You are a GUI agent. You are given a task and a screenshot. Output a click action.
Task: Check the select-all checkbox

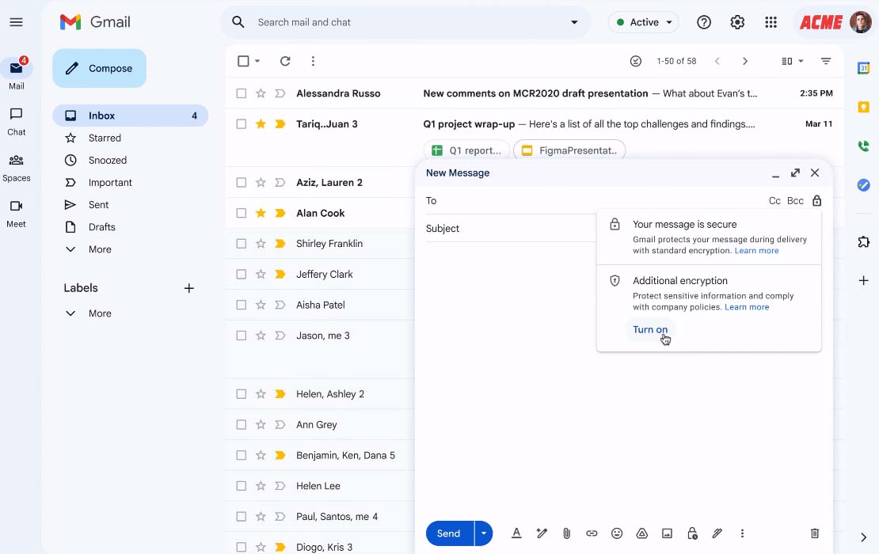[x=243, y=61]
